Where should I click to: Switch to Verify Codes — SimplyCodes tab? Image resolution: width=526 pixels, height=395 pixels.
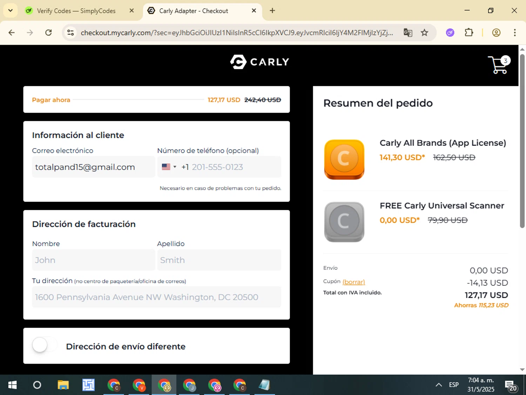(76, 11)
